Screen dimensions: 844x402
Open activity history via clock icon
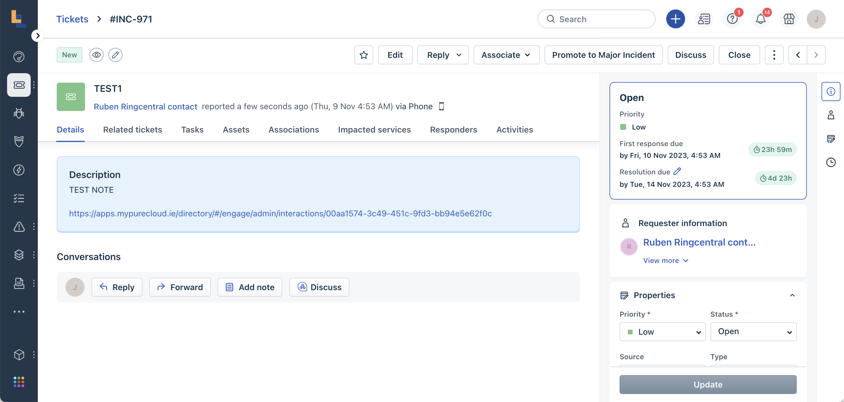pyautogui.click(x=831, y=162)
